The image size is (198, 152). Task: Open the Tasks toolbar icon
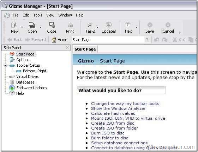(x=90, y=25)
